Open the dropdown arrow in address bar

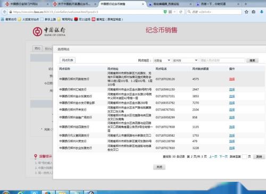click(175, 12)
